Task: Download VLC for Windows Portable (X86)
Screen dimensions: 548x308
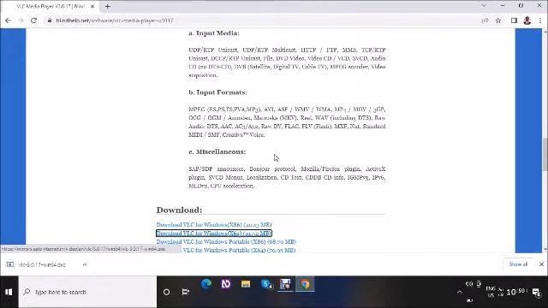Action: (x=226, y=241)
